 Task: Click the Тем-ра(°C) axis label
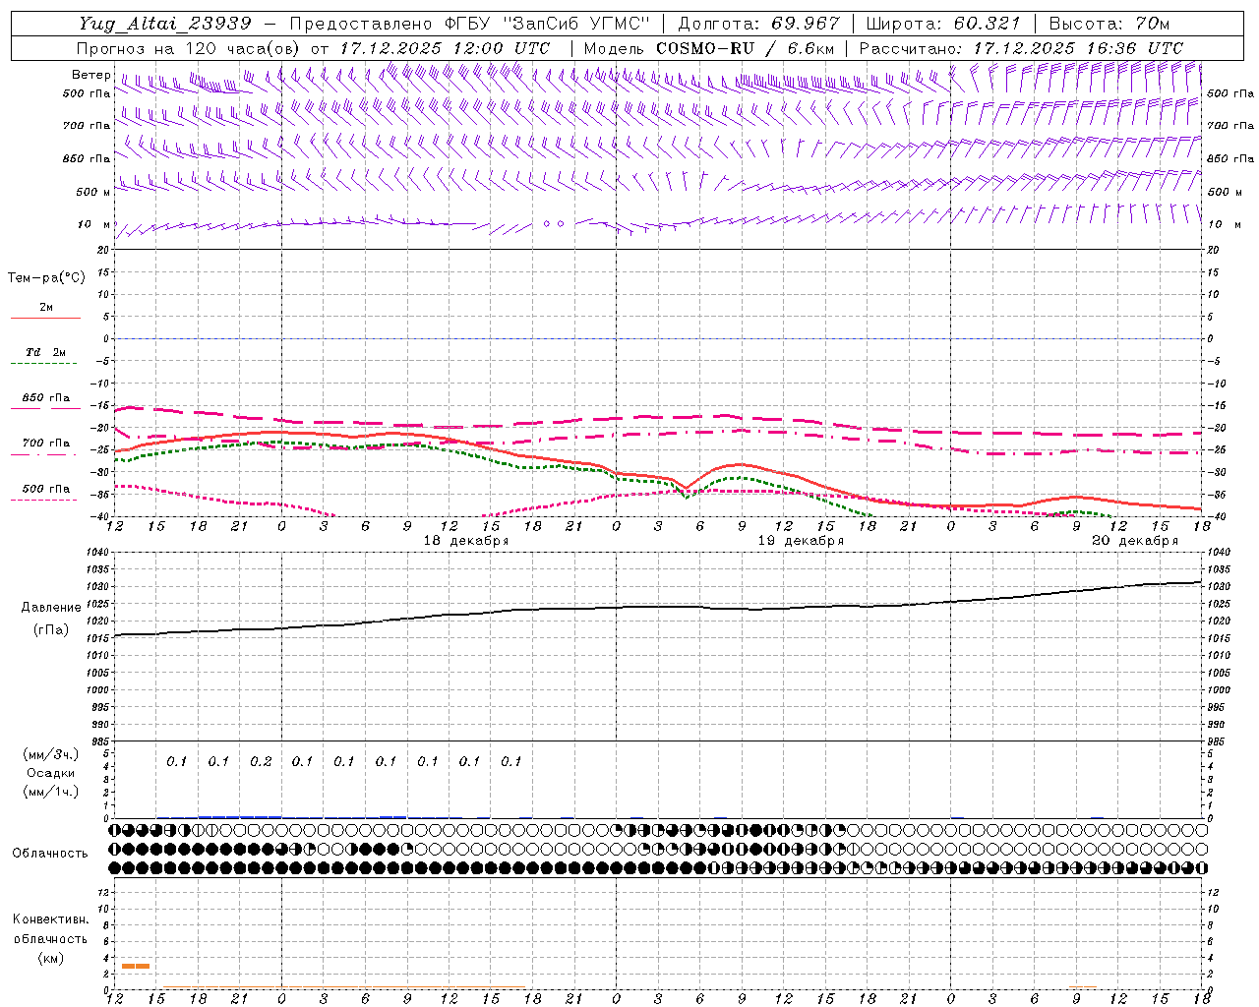pyautogui.click(x=46, y=278)
